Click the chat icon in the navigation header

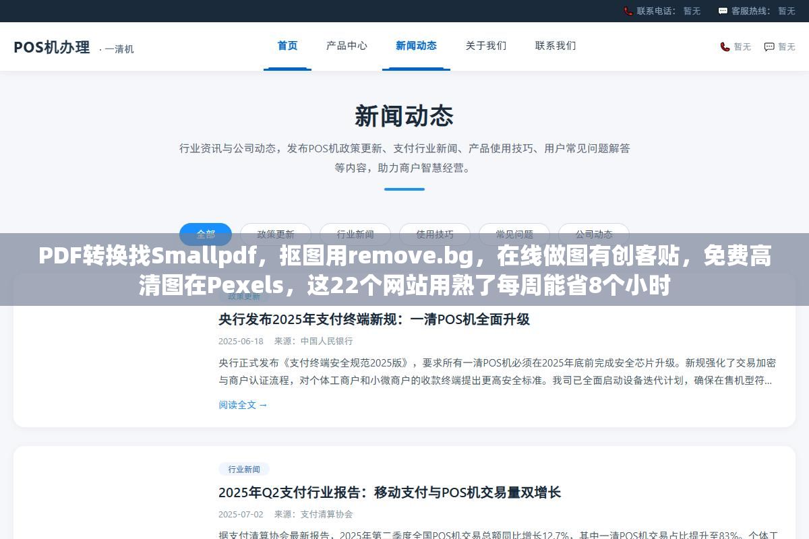[769, 46]
